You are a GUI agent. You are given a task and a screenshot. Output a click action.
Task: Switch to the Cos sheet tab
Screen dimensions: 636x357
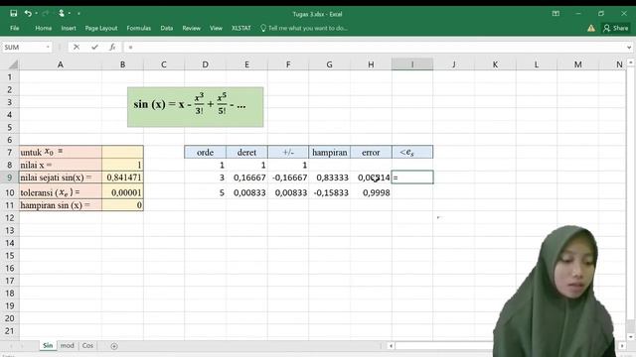(x=87, y=346)
